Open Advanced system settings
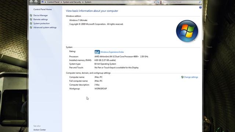 [45, 27]
